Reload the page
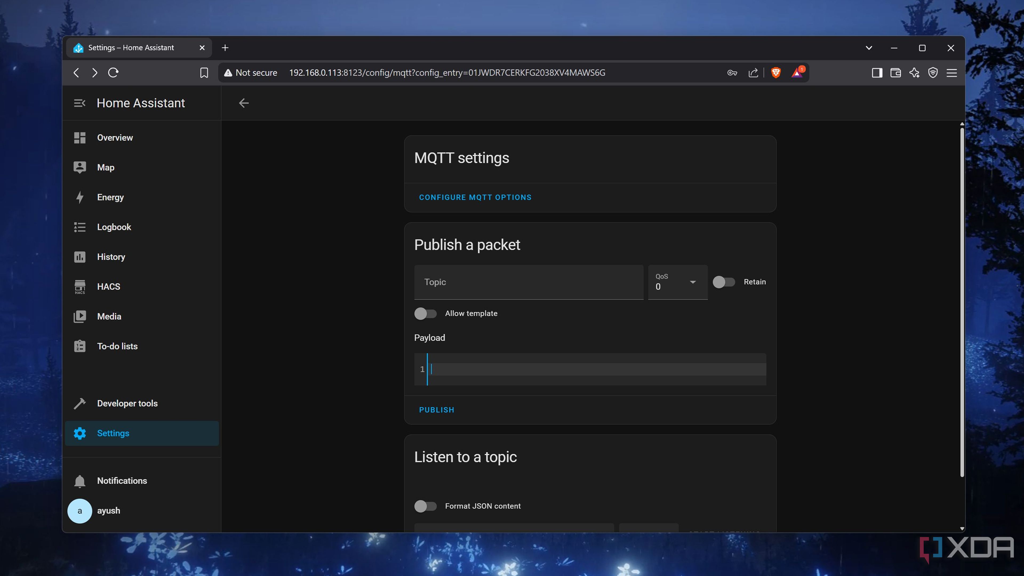This screenshot has width=1024, height=576. click(x=113, y=73)
